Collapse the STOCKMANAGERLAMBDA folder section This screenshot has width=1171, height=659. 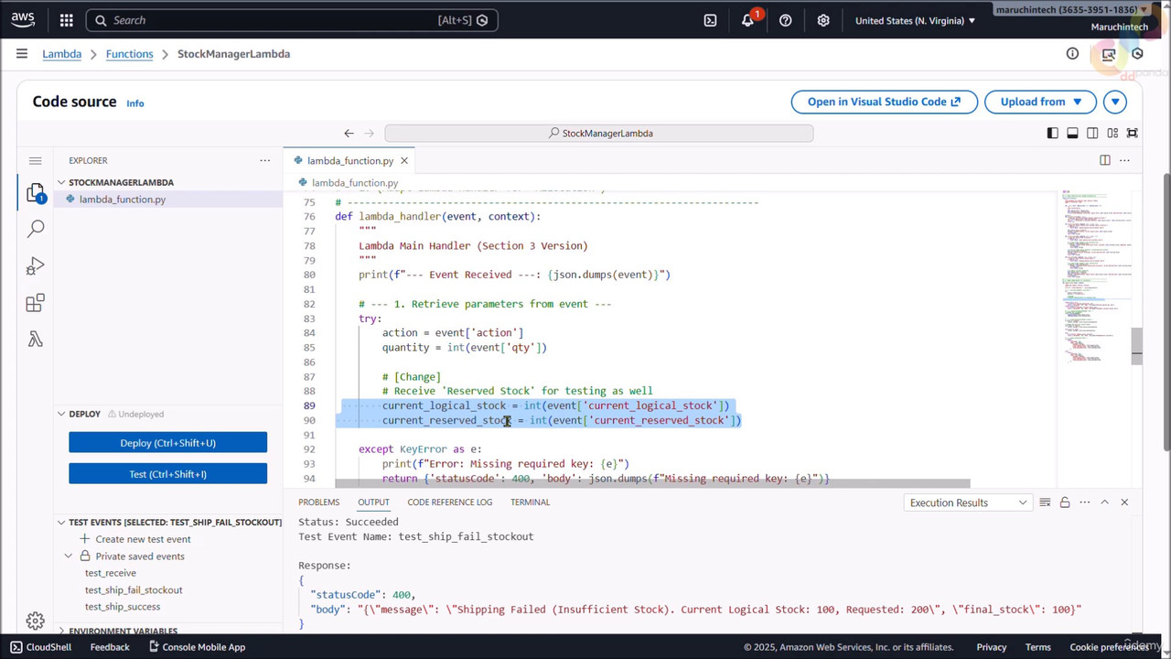(167, 182)
